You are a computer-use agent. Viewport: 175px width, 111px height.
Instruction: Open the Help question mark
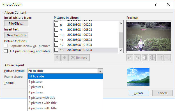156,4
